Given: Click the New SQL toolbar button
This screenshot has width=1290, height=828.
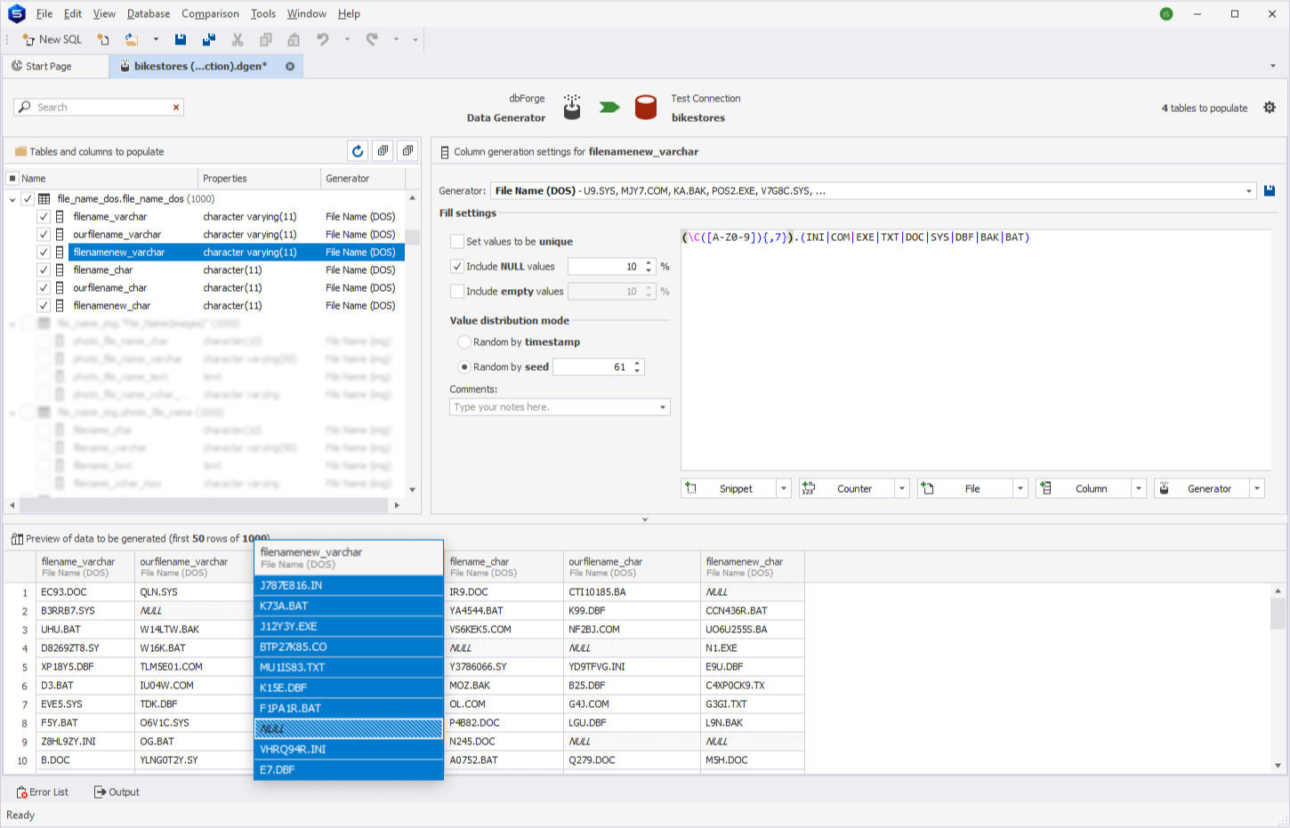Looking at the screenshot, I should point(52,39).
